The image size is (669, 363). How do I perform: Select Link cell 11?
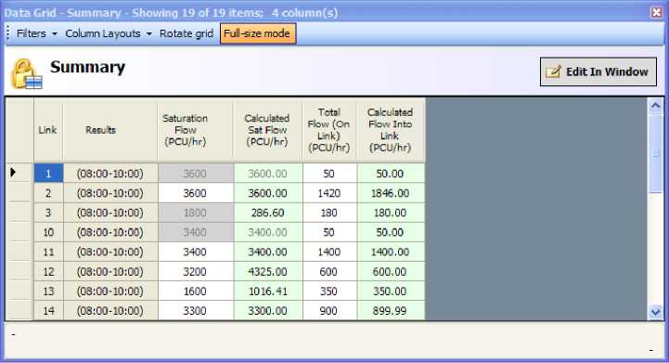coord(48,252)
